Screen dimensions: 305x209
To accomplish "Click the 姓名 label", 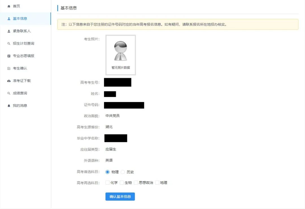I will pyautogui.click(x=95, y=94).
